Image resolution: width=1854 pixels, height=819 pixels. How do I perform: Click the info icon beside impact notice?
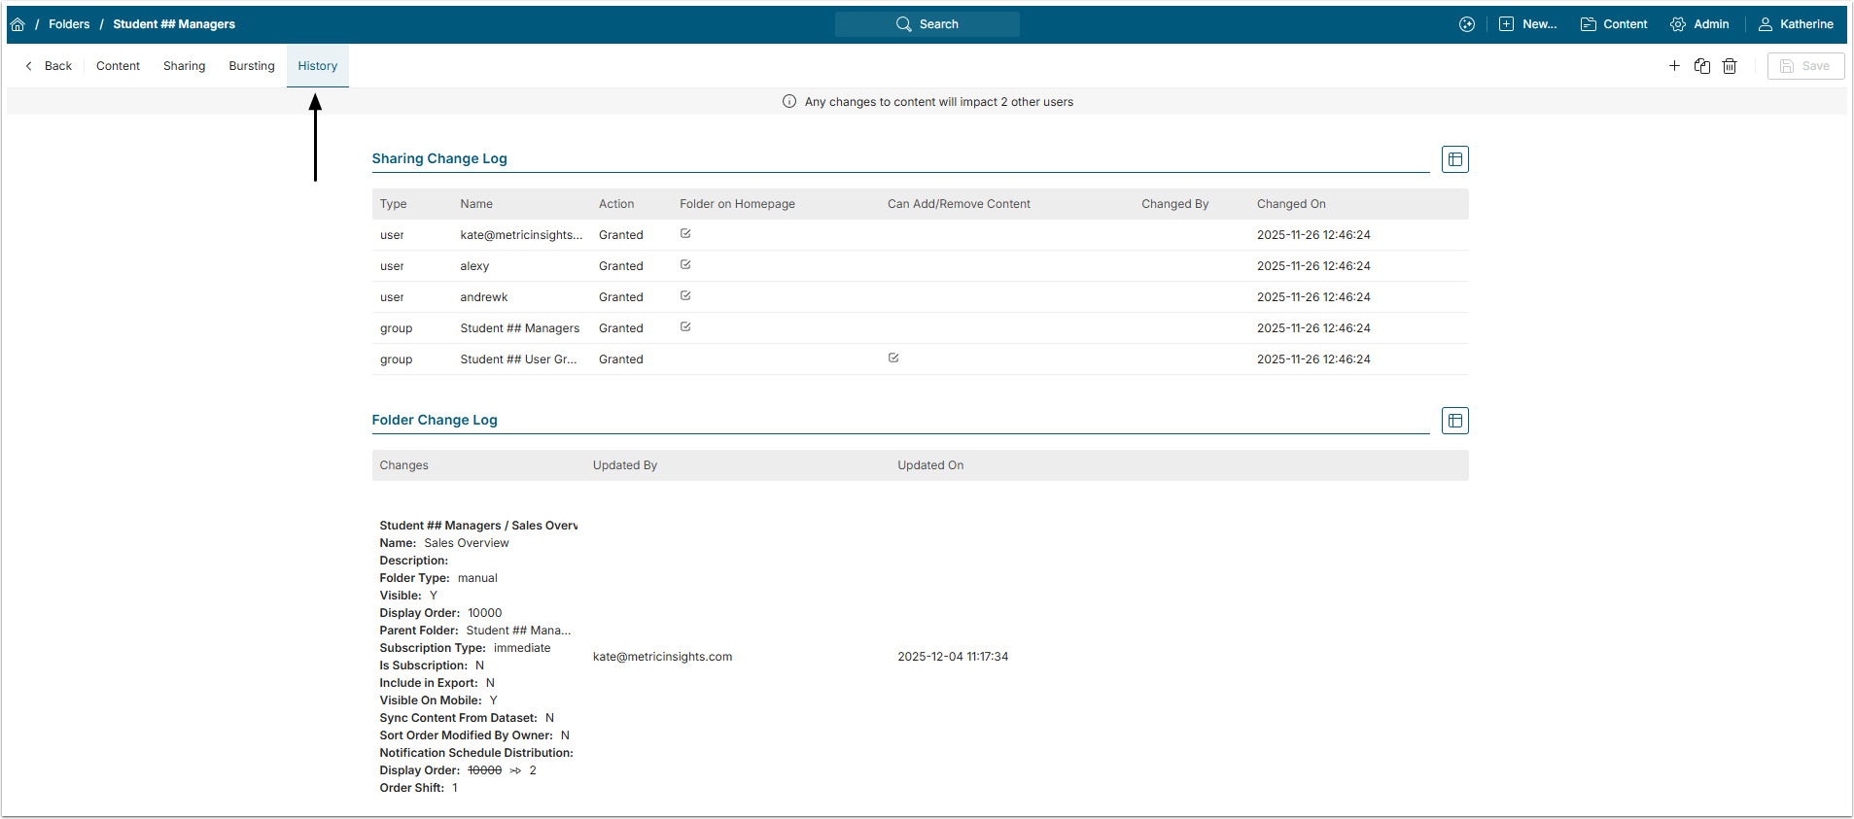[x=789, y=102]
